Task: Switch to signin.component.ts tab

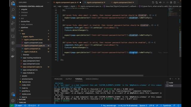Action: coord(95,2)
